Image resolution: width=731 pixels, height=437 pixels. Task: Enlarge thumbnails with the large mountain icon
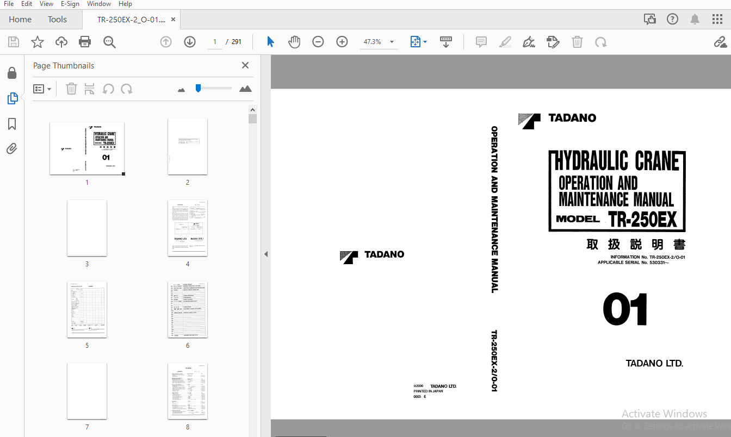point(245,89)
